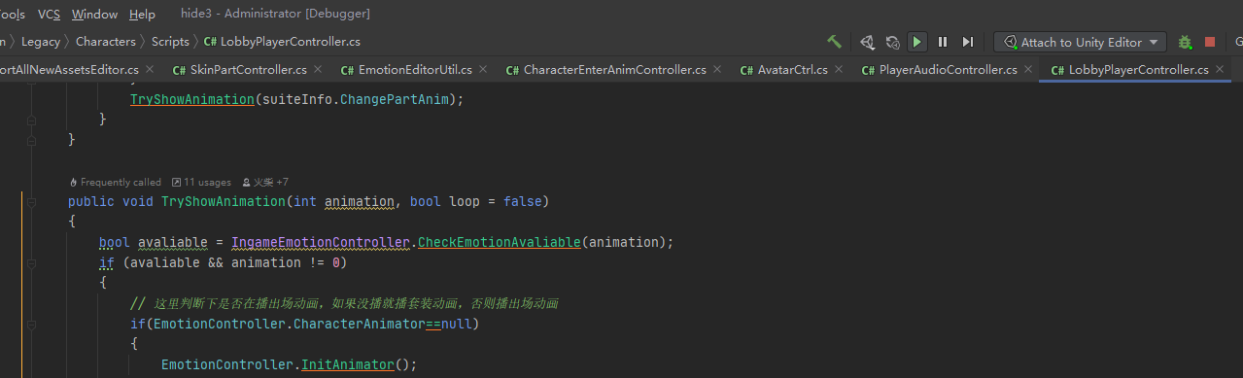
Task: Open the Unity actions icon menu
Action: pyautogui.click(x=867, y=42)
